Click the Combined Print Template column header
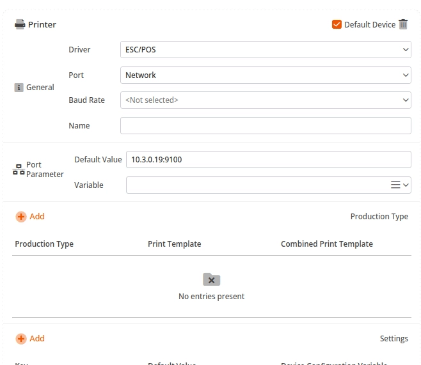 pyautogui.click(x=326, y=244)
